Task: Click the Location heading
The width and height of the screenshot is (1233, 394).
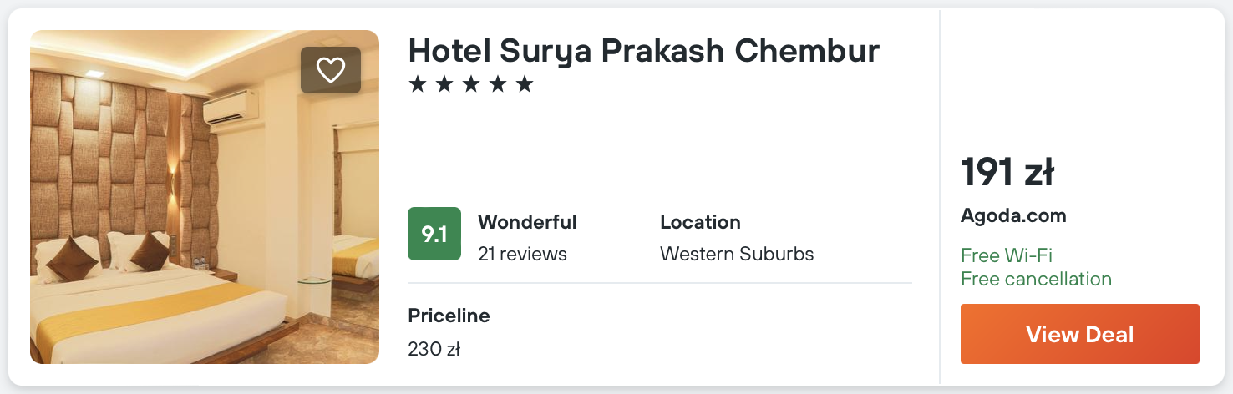Action: click(x=700, y=223)
